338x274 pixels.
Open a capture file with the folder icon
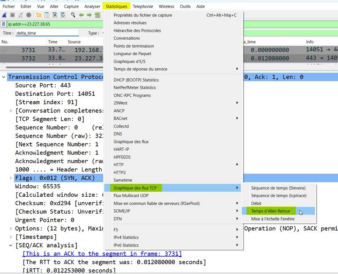coord(38,15)
